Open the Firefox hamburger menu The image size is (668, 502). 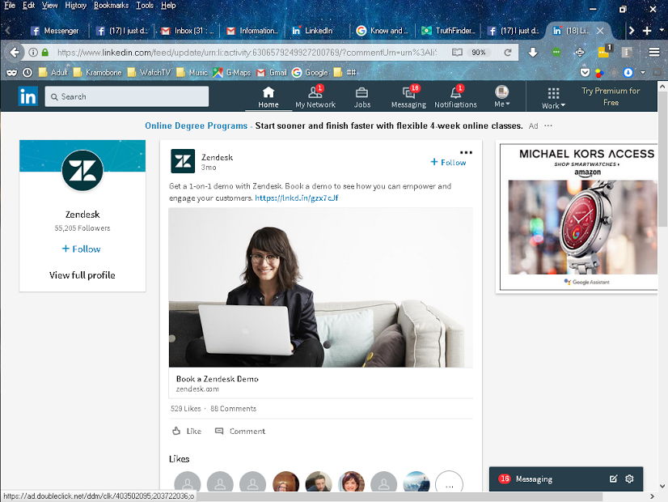click(654, 52)
